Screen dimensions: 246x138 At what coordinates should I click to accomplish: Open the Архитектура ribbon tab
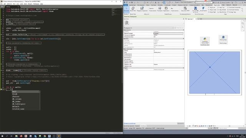[x=132, y=5]
